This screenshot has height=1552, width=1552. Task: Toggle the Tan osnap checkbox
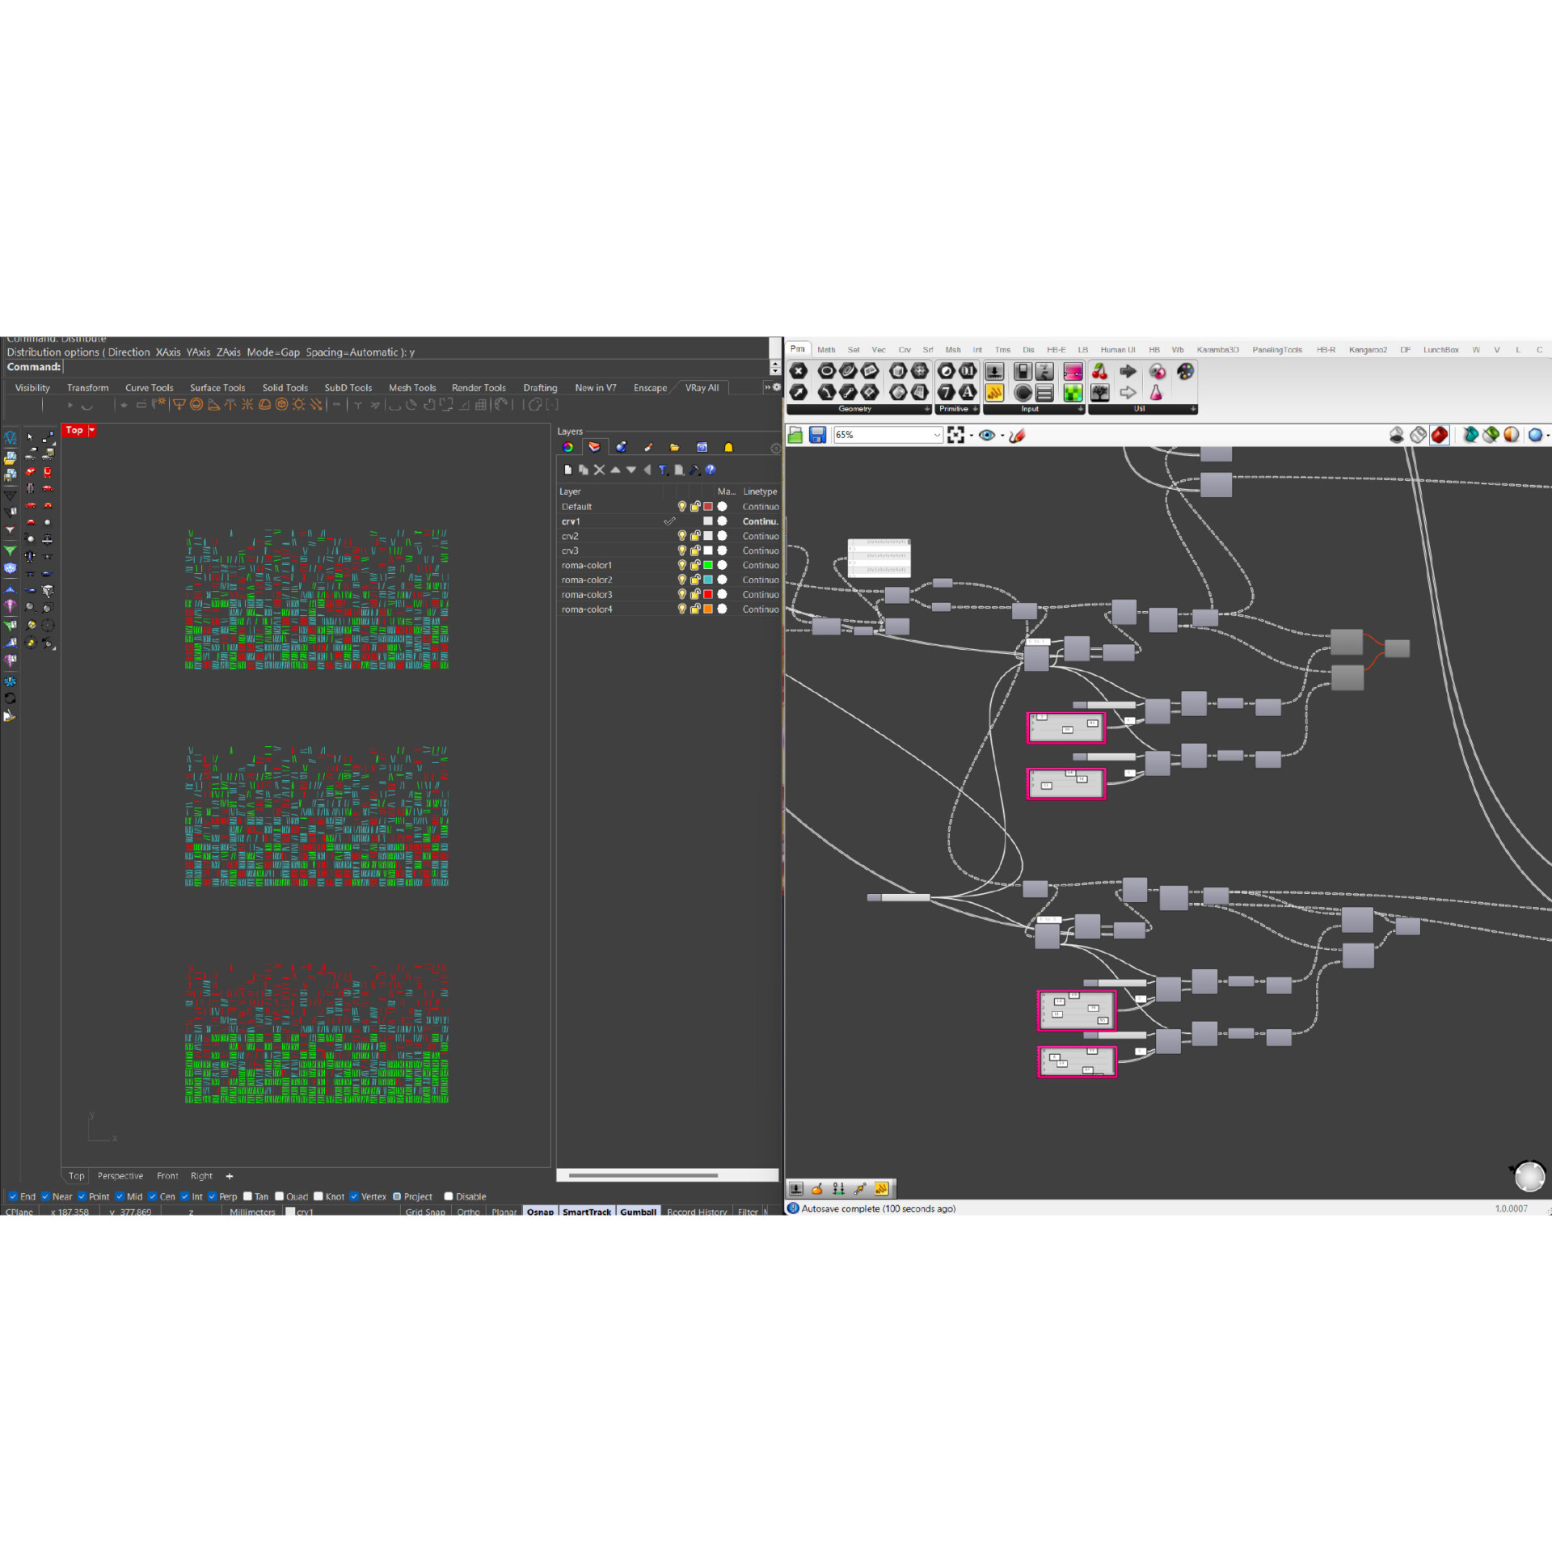(248, 1196)
